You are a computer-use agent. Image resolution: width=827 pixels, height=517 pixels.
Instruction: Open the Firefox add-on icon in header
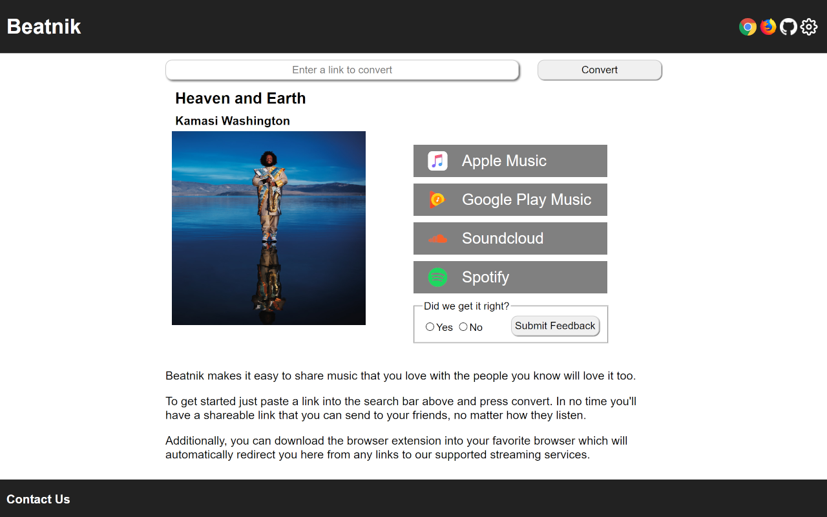click(768, 26)
